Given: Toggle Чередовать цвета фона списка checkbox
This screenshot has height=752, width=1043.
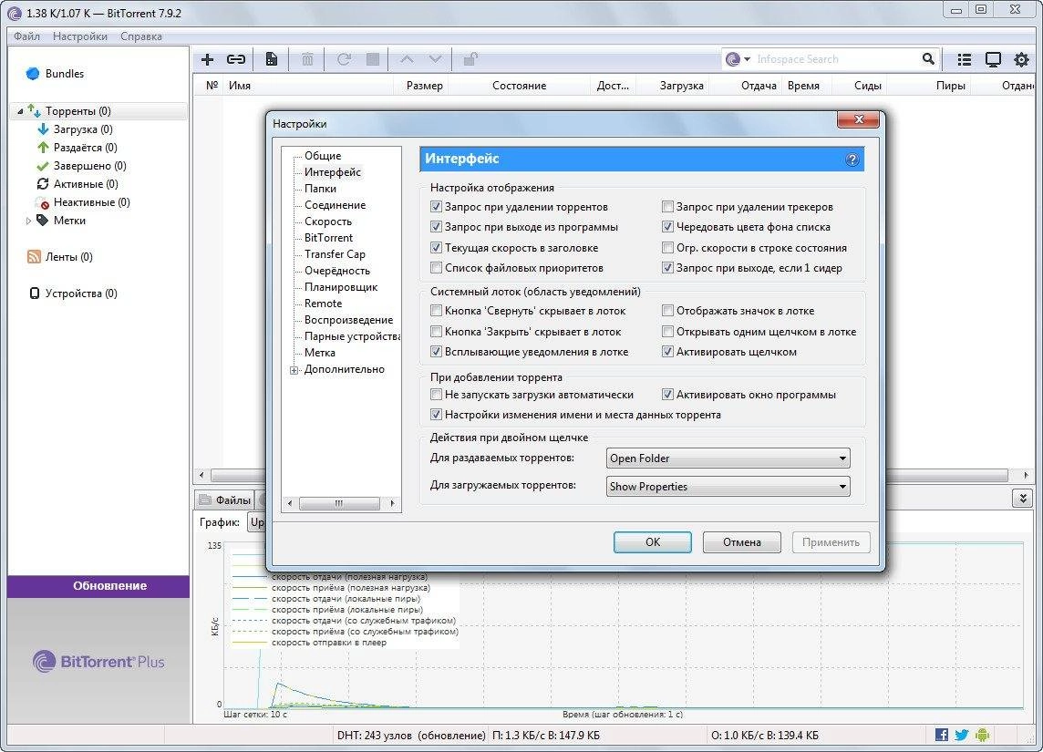Looking at the screenshot, I should [x=667, y=227].
